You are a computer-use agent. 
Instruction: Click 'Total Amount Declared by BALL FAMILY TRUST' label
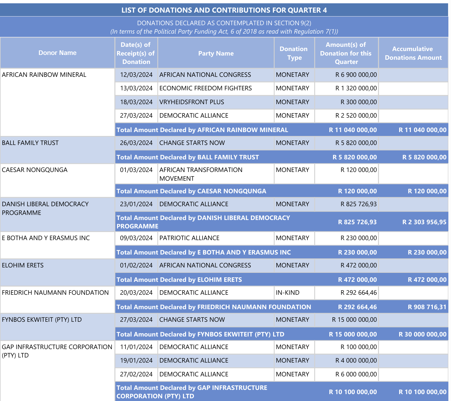pos(188,157)
